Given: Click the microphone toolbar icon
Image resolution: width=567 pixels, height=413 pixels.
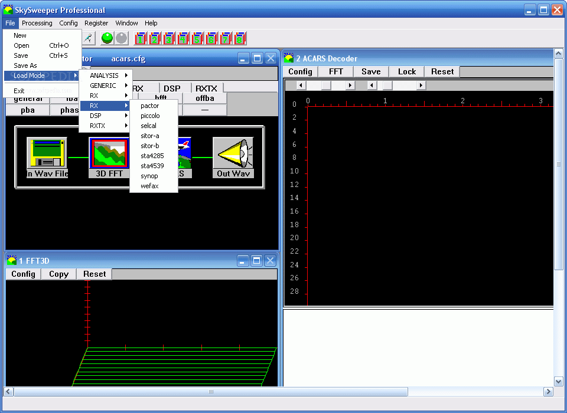Looking at the screenshot, I should point(89,38).
